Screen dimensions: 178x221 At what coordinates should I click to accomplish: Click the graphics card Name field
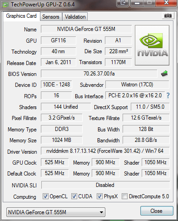(x=86, y=29)
